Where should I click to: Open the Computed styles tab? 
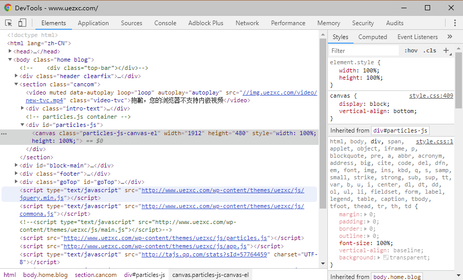tap(373, 37)
